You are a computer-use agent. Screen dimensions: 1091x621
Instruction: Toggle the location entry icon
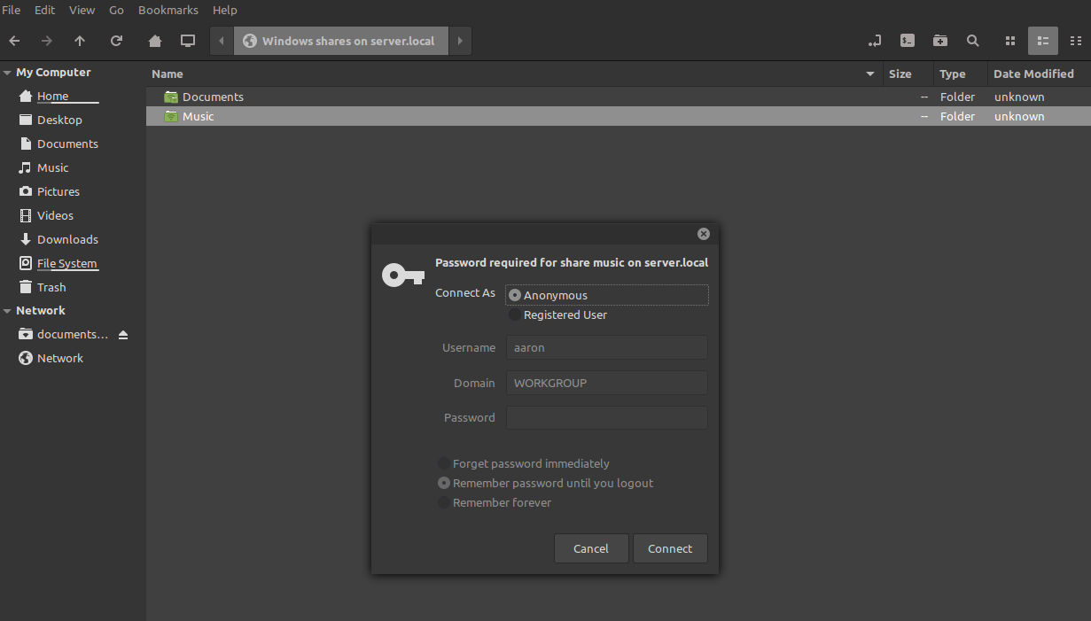(875, 41)
